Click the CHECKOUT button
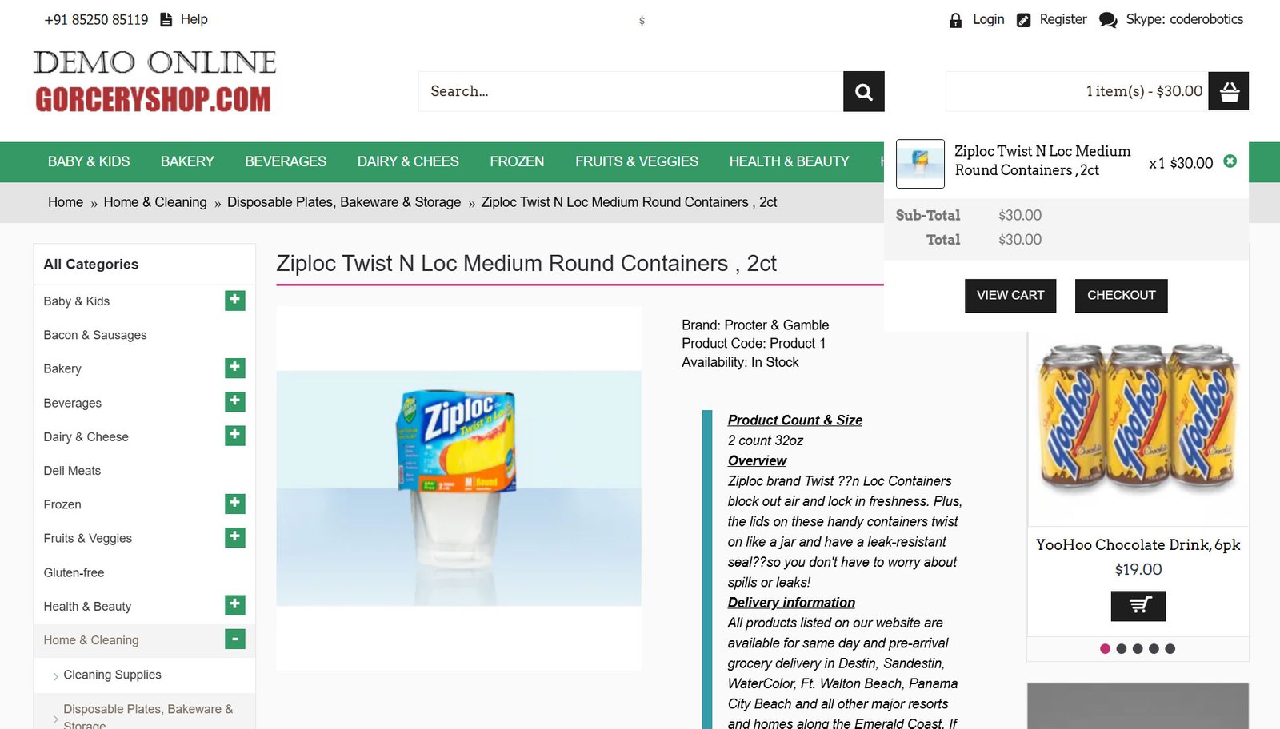 click(x=1121, y=296)
